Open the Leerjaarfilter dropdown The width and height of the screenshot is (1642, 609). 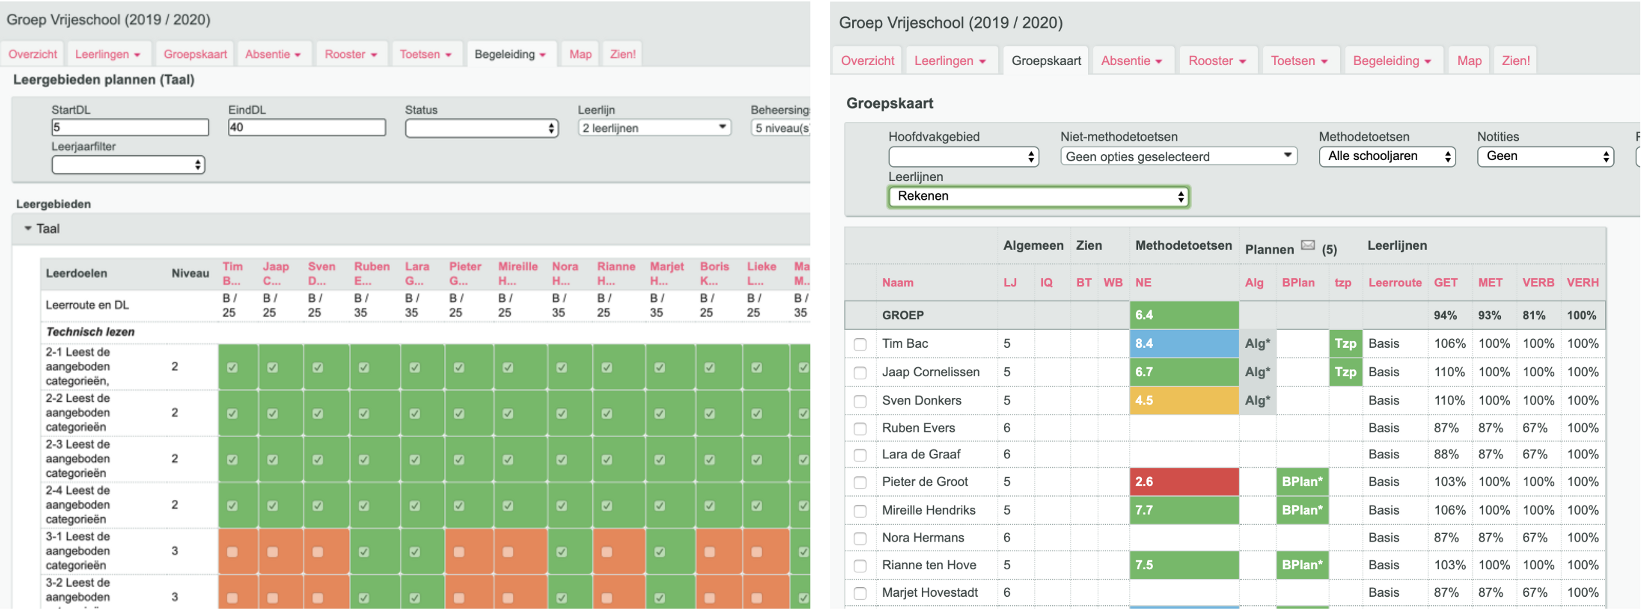(128, 165)
